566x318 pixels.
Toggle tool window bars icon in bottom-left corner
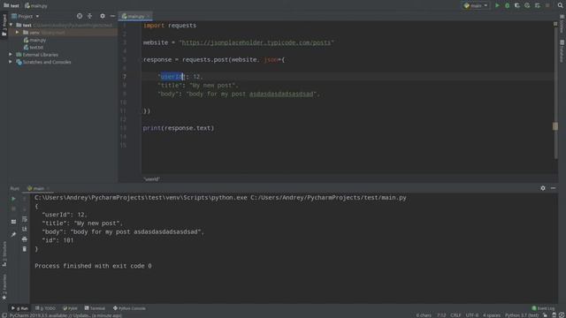tap(4, 315)
